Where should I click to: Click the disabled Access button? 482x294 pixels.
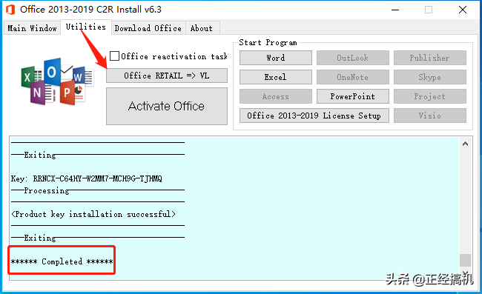[276, 96]
